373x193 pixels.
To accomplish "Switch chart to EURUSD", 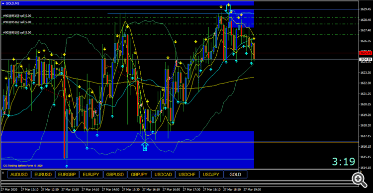I will coord(43,175).
